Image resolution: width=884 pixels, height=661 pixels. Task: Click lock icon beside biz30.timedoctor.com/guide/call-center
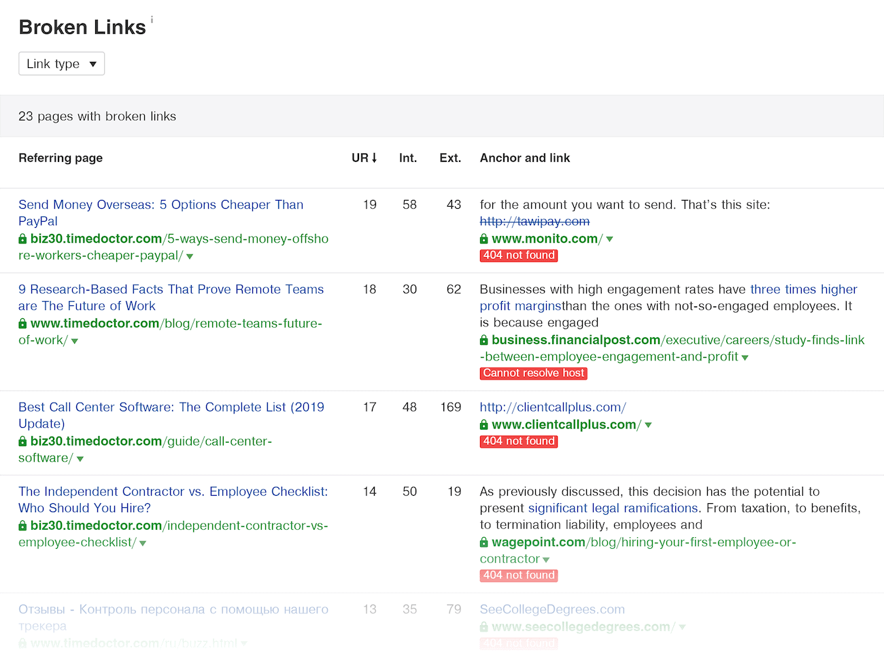pos(22,441)
